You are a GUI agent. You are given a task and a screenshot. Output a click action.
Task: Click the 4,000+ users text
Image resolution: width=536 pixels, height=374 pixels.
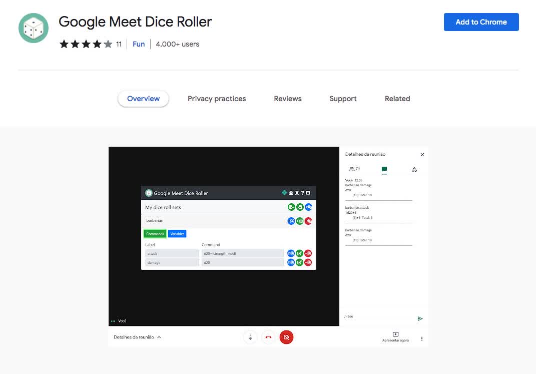point(177,44)
